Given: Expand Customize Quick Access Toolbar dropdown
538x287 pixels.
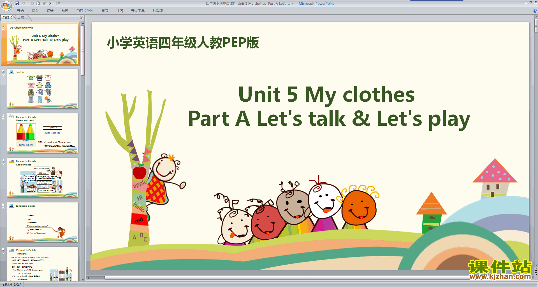Looking at the screenshot, I should click(x=59, y=3).
